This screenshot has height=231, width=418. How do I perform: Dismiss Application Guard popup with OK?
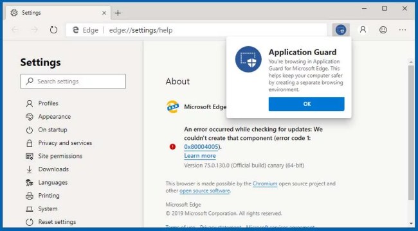(x=306, y=104)
